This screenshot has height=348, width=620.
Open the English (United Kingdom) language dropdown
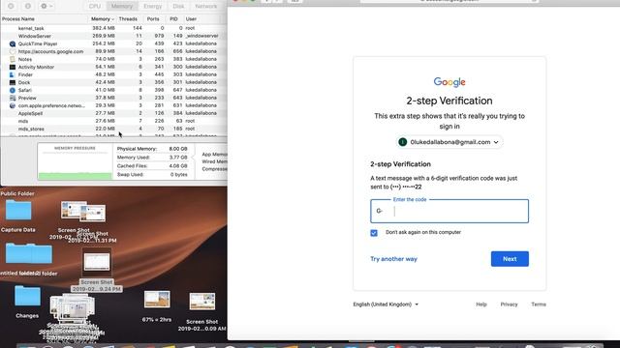[x=386, y=304]
